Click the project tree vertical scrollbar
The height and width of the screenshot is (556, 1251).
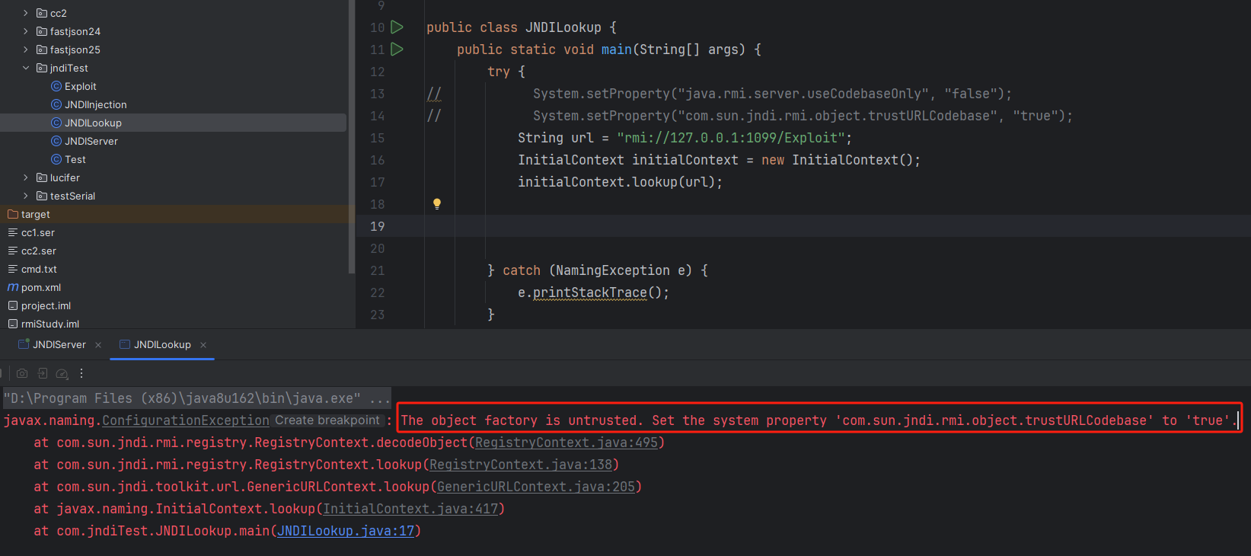click(x=351, y=137)
